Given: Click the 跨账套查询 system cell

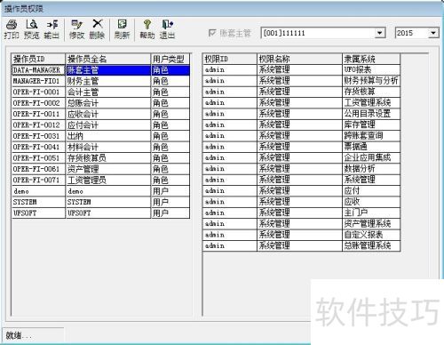Looking at the screenshot, I should (x=371, y=136).
